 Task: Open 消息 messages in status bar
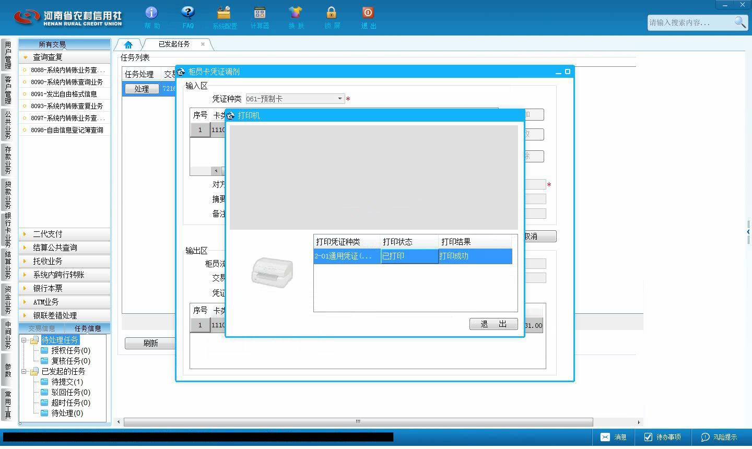[613, 437]
